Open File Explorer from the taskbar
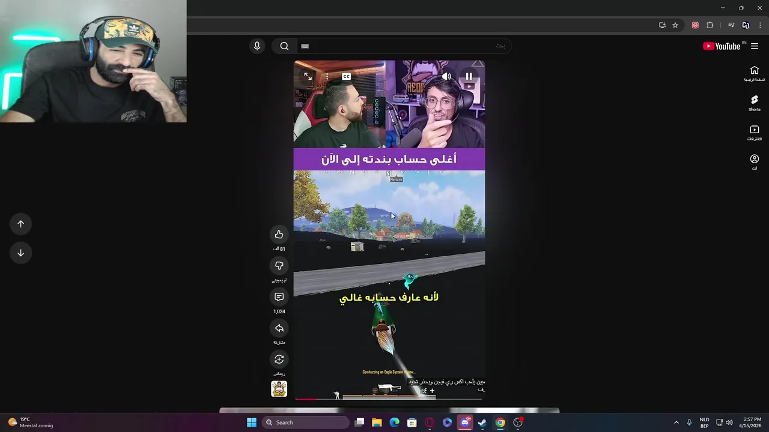769x432 pixels. tap(377, 422)
